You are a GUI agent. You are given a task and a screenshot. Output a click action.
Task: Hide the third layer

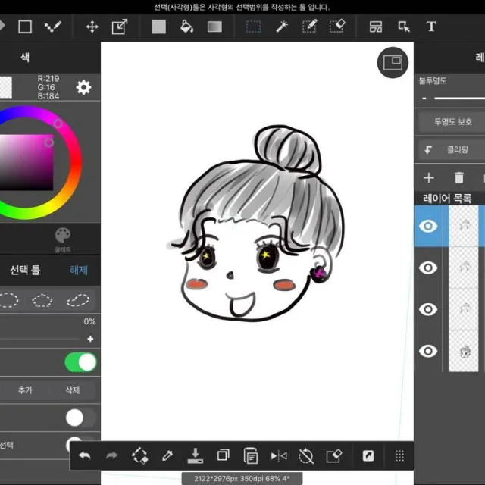pos(428,309)
